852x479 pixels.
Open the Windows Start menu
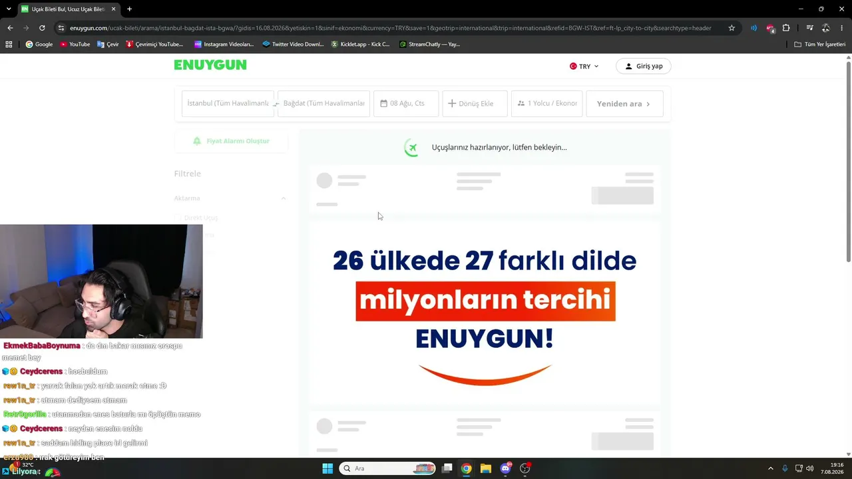pos(327,468)
